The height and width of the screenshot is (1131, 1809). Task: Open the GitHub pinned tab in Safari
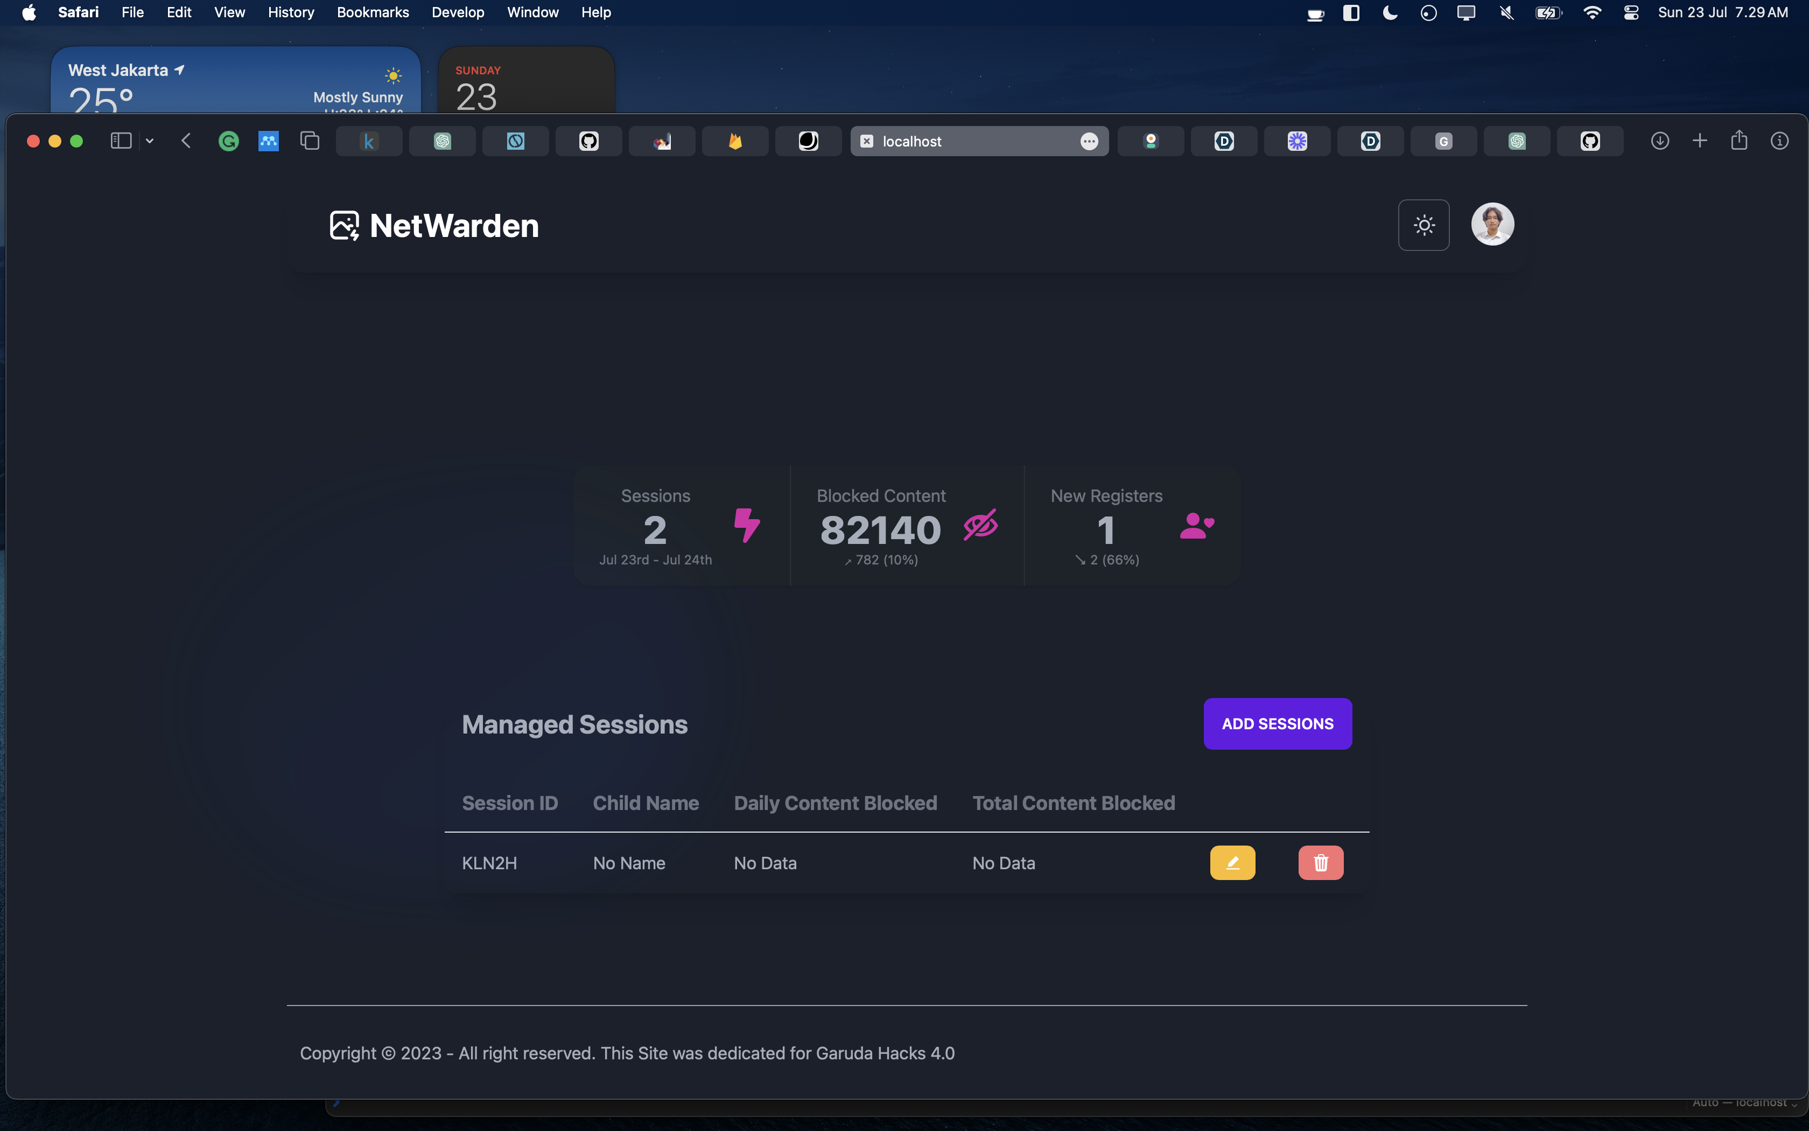click(x=588, y=141)
